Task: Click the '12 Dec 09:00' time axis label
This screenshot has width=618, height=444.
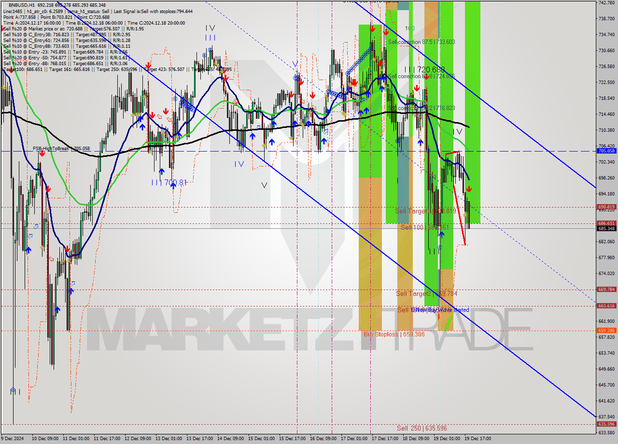Action: click(x=138, y=439)
